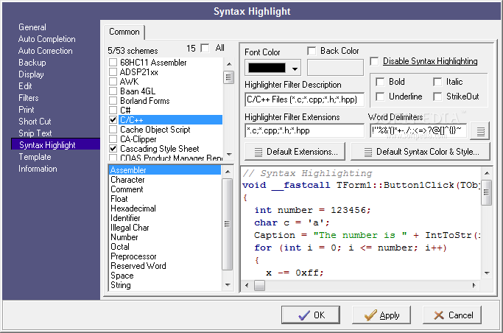
Task: Turn on Underline checkbox
Action: (x=380, y=97)
